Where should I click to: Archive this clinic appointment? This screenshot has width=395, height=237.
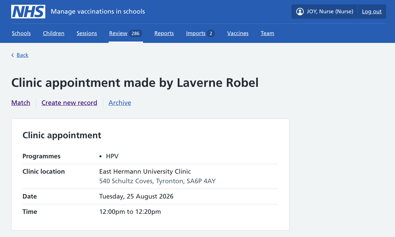click(x=120, y=103)
